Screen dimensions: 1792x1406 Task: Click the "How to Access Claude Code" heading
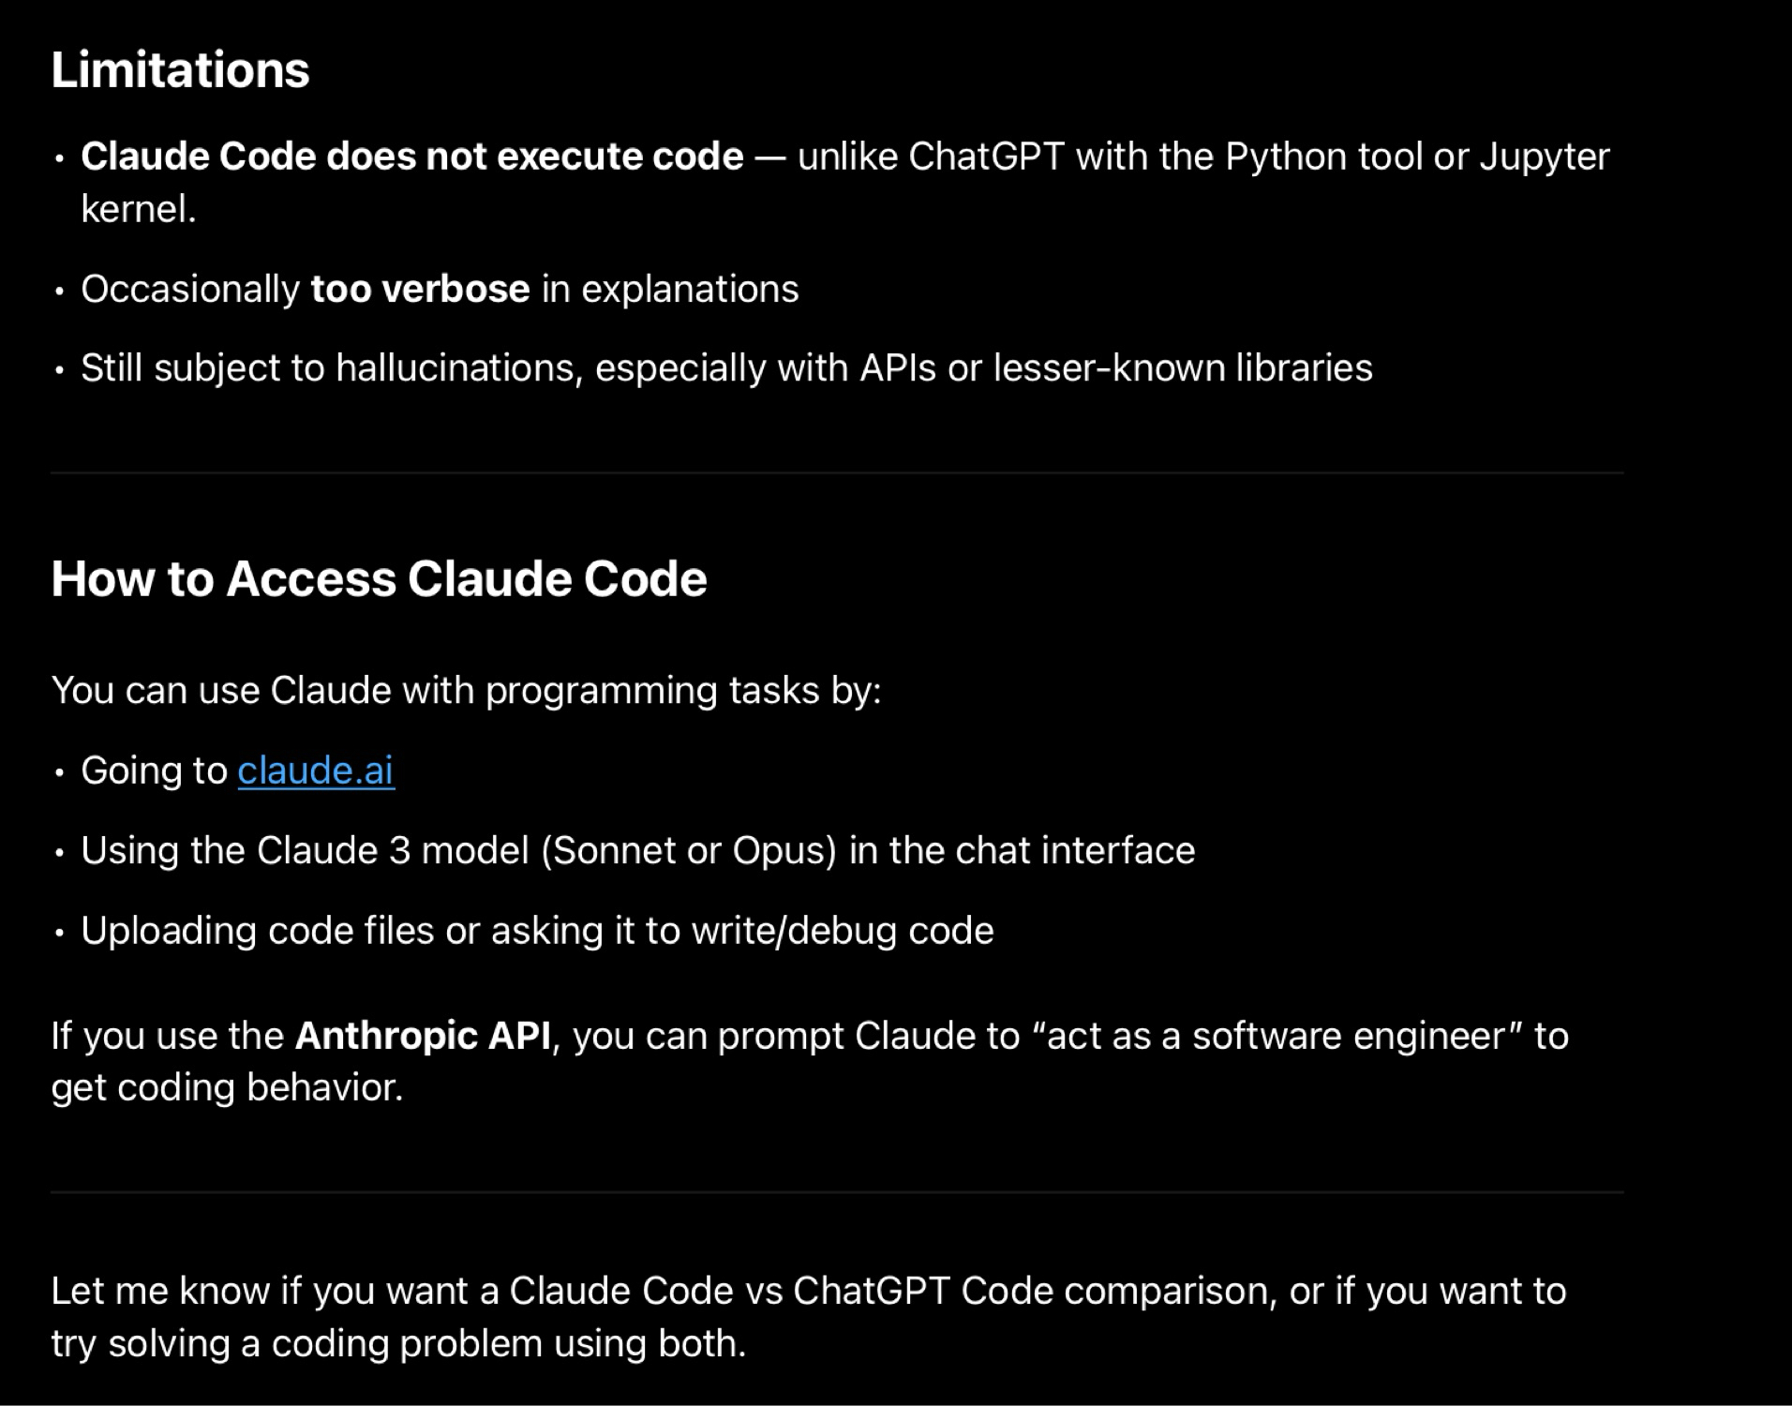click(379, 578)
